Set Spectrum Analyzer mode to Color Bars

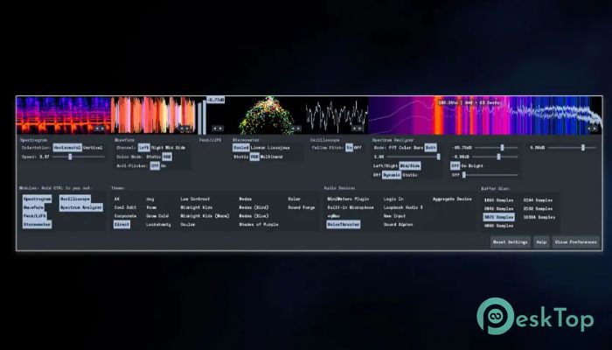pos(411,148)
